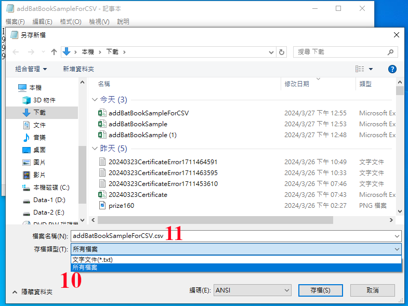The image size is (408, 306).
Task: Select 本機 in navigation tree
Action: pos(30,88)
